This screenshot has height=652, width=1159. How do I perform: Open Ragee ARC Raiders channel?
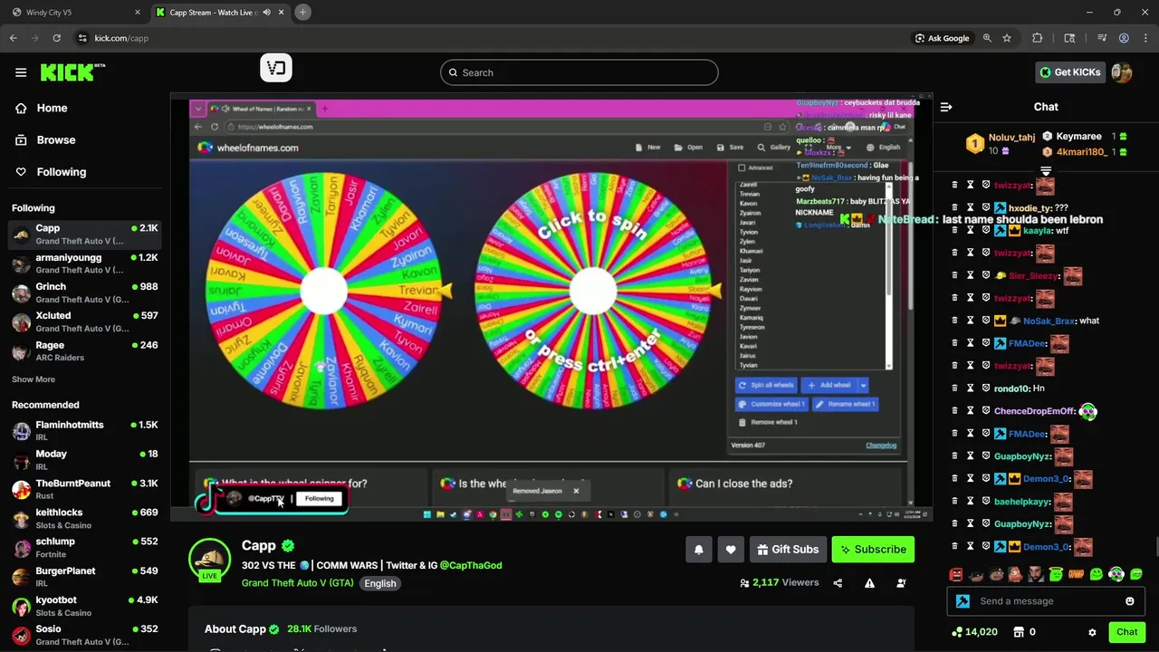[84, 350]
